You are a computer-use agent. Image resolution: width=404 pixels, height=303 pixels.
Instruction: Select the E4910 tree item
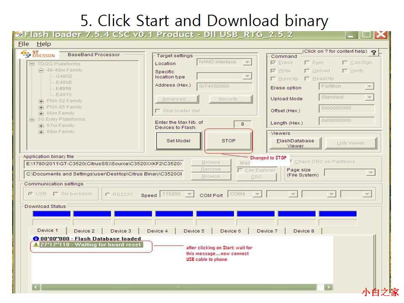64,89
